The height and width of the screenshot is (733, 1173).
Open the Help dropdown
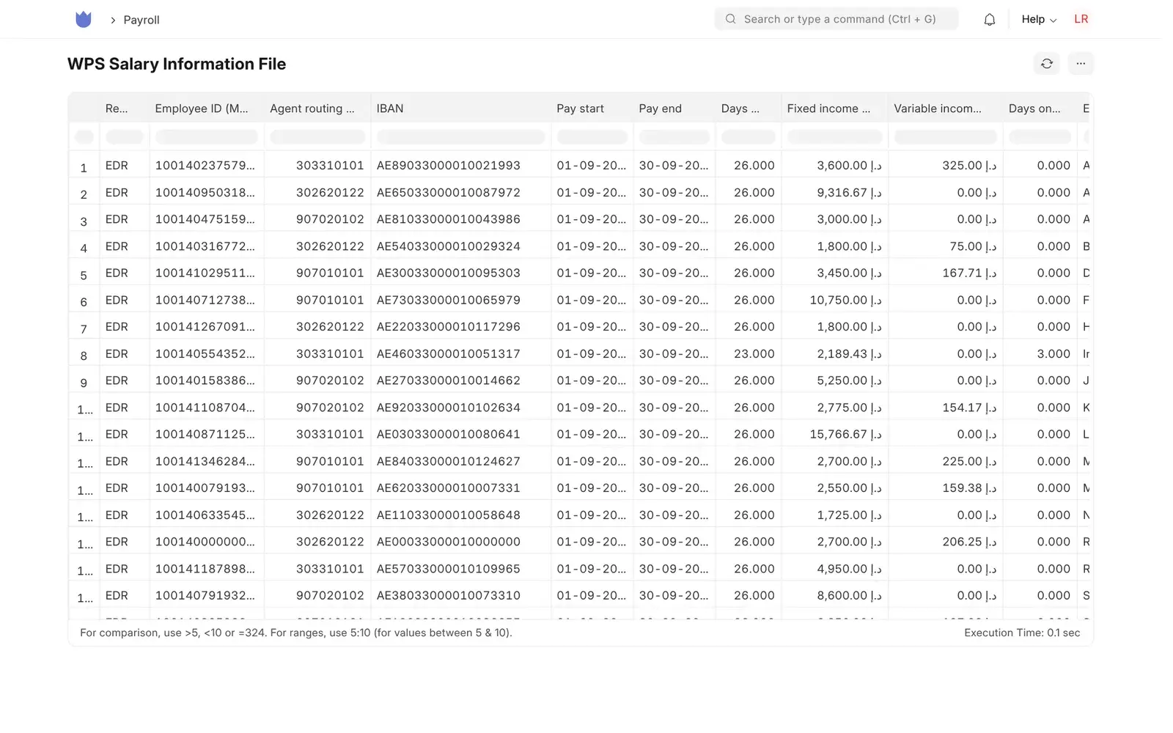point(1039,20)
